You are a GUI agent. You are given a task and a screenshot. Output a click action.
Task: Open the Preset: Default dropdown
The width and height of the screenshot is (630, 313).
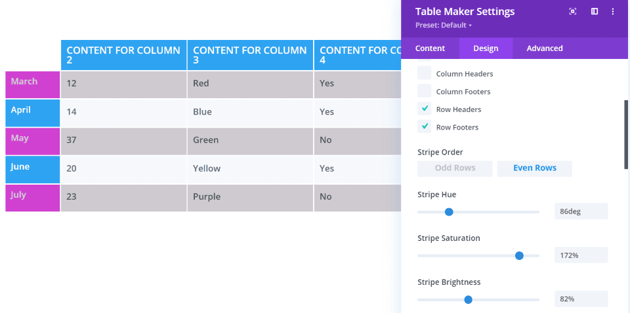444,26
